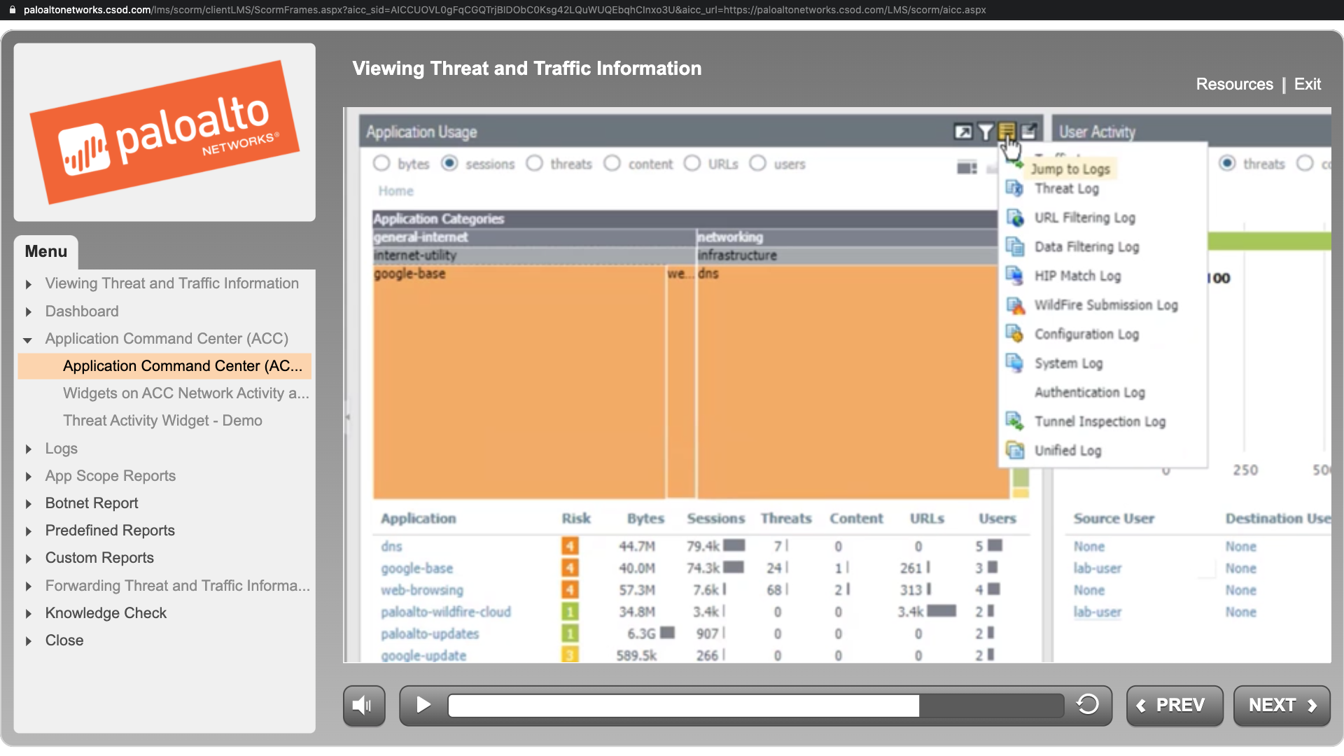Open the Resources link

click(1234, 84)
